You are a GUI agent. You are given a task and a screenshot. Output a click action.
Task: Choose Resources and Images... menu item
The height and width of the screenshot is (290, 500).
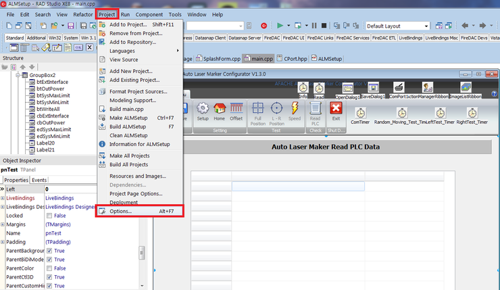point(140,176)
